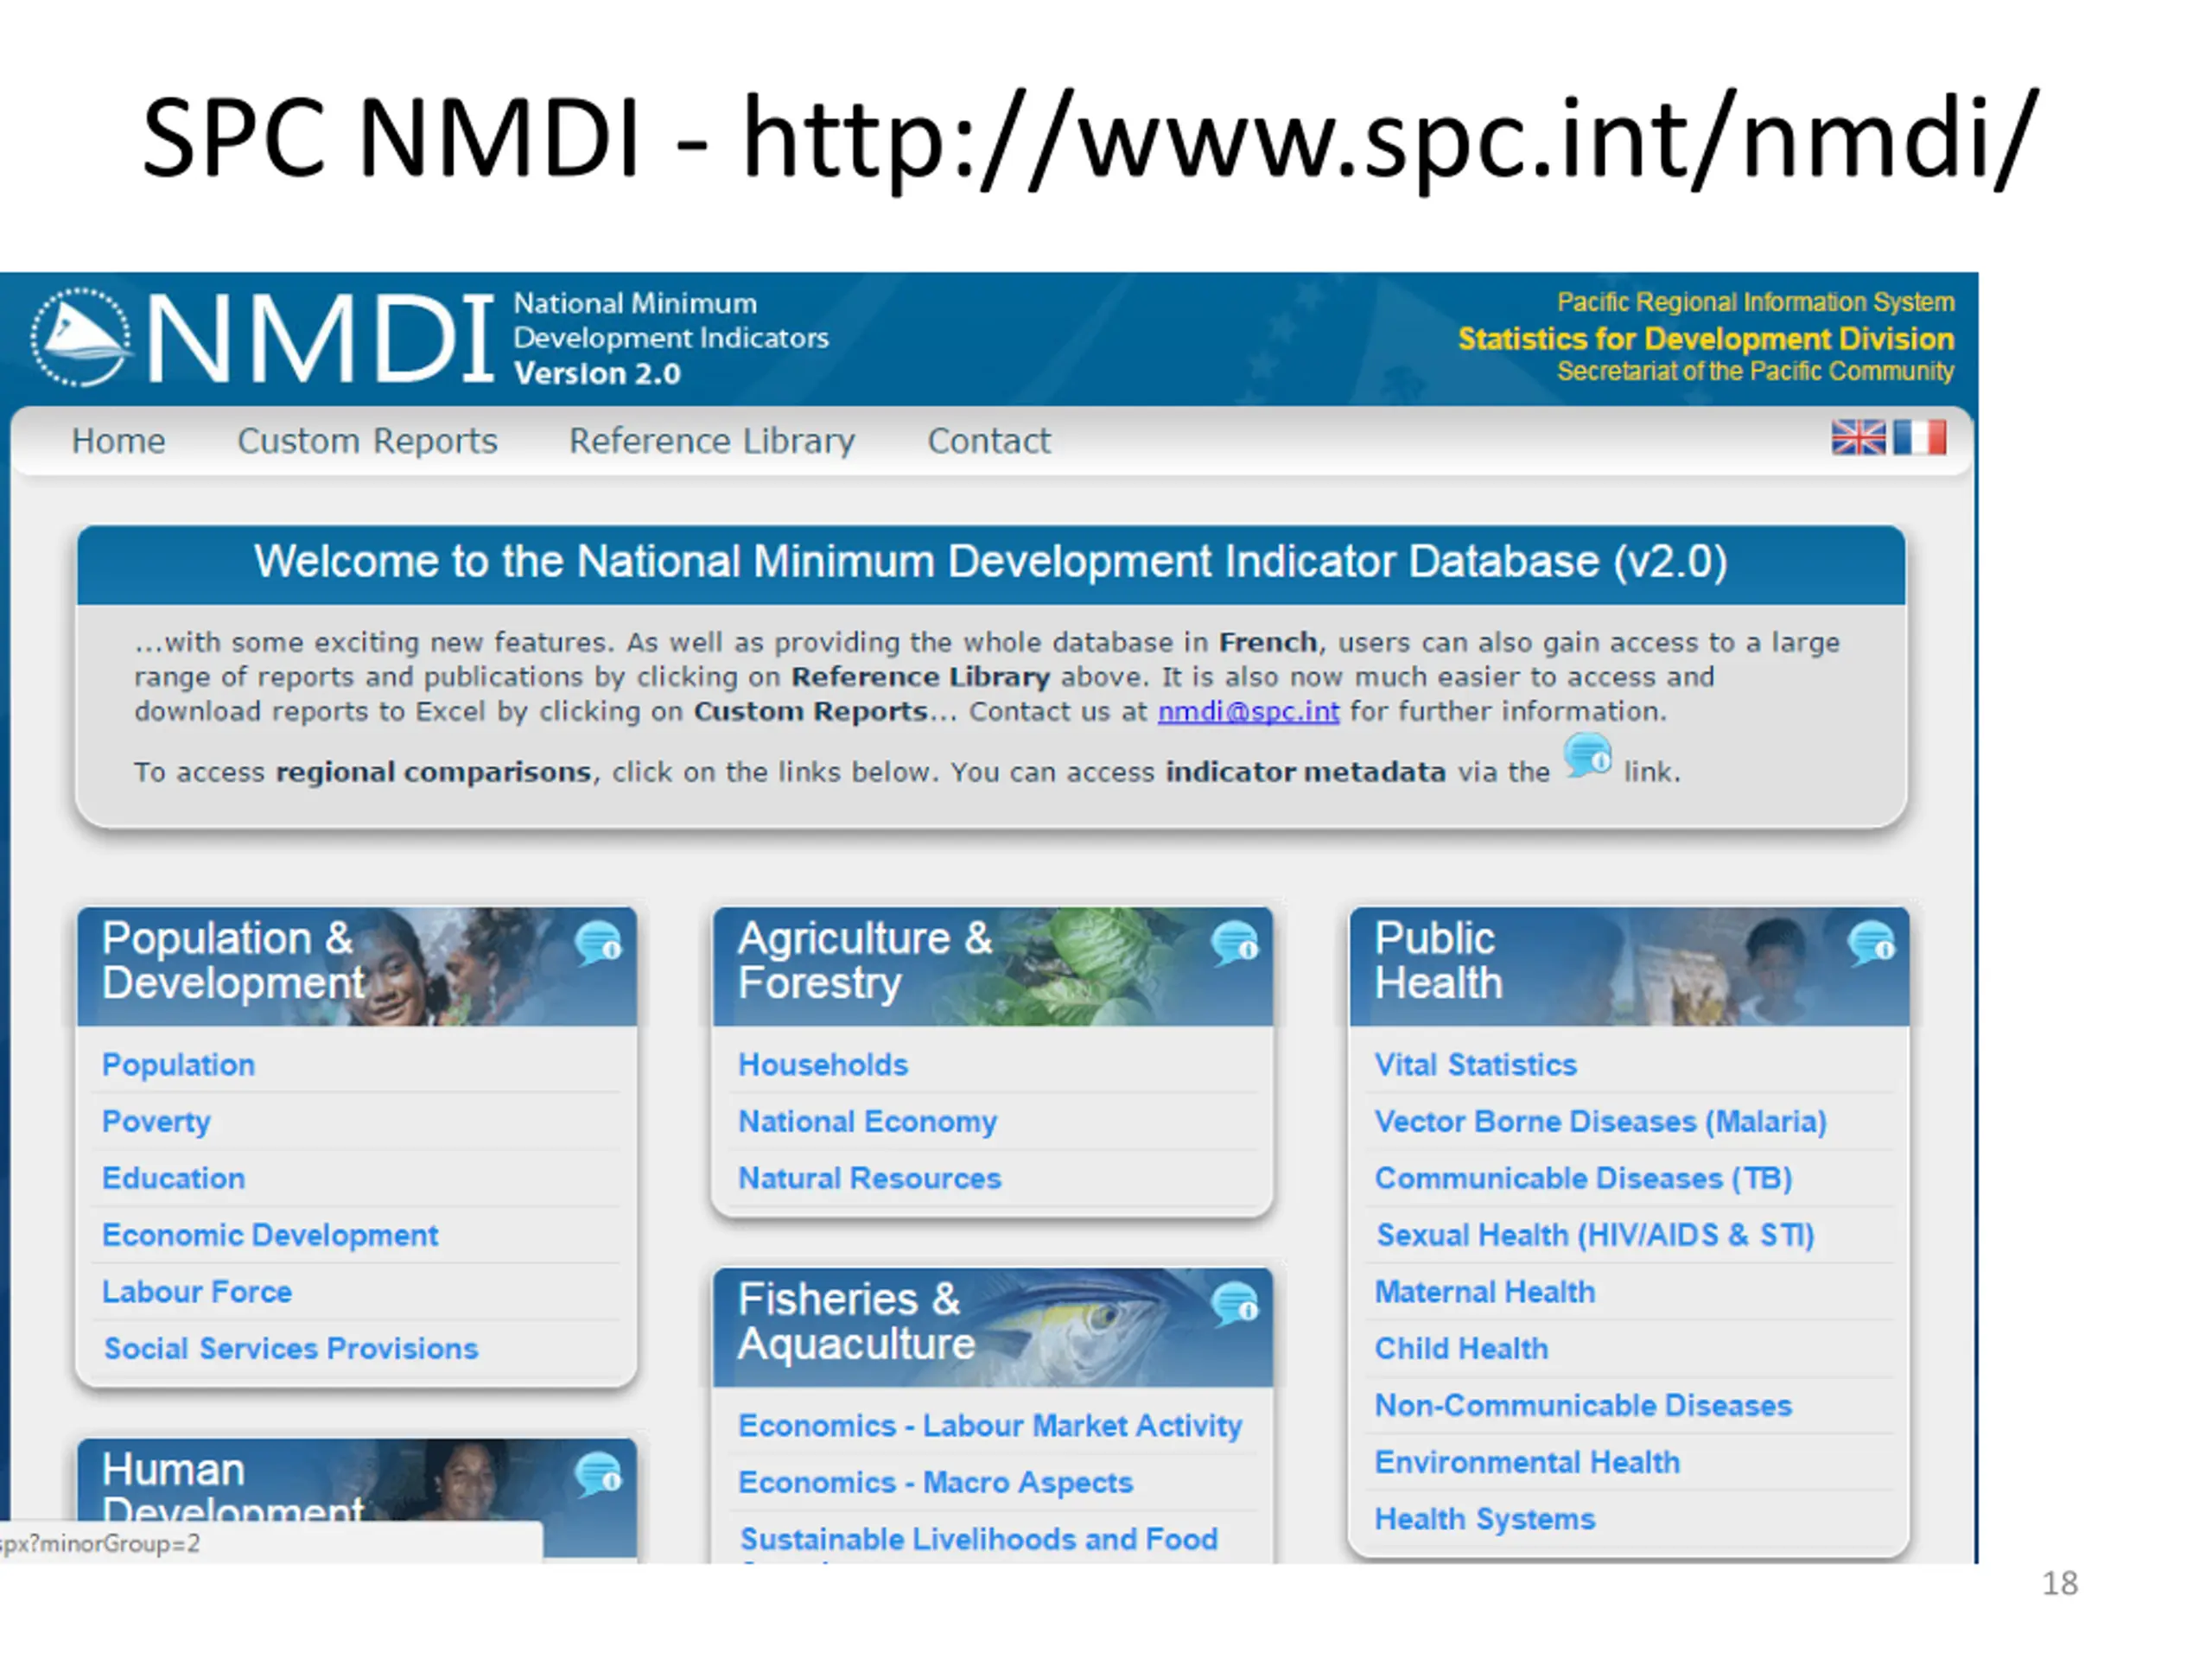
Task: Click Pacific Regional Information System text
Action: coord(1755,302)
